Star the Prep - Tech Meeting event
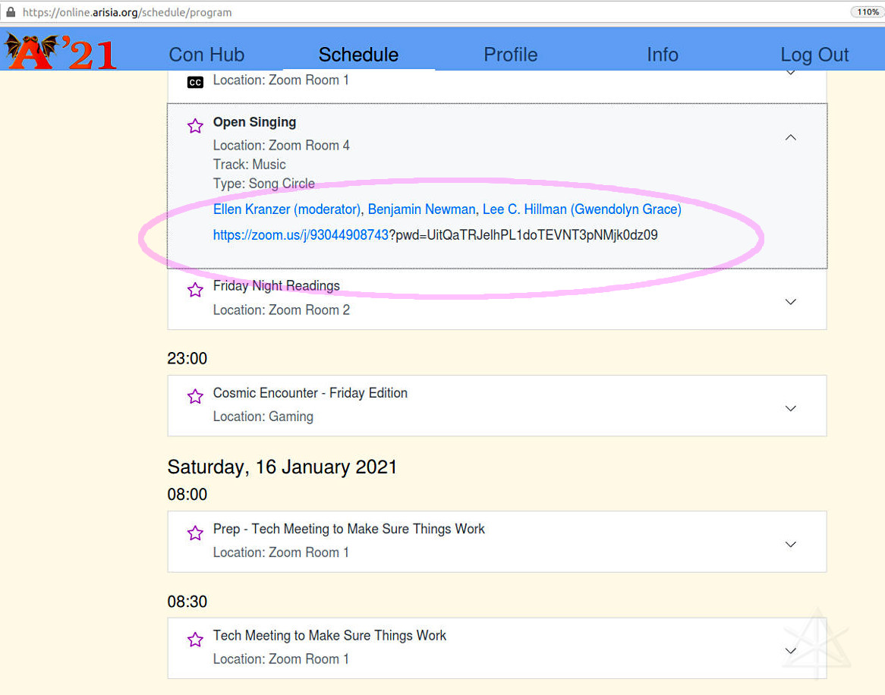Screen dimensions: 885x695 point(195,533)
